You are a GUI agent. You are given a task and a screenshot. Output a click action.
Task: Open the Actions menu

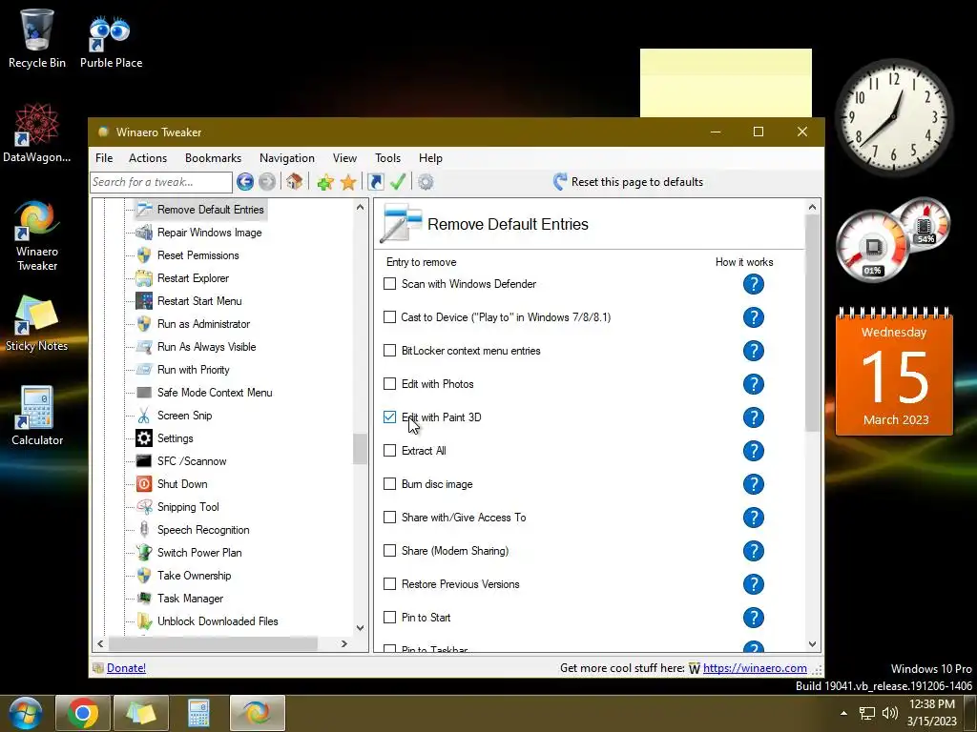click(148, 158)
